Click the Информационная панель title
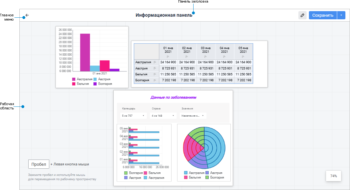The height and width of the screenshot is (190, 350). point(164,15)
